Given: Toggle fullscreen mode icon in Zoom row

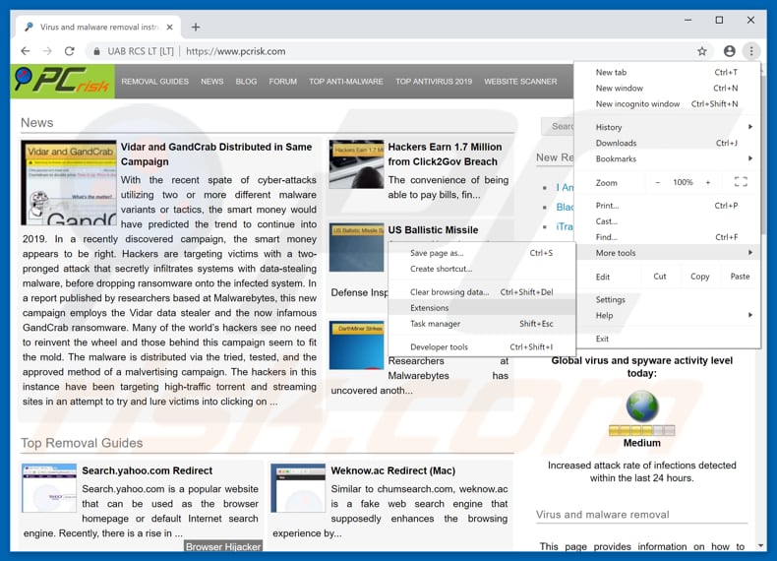Looking at the screenshot, I should (741, 182).
